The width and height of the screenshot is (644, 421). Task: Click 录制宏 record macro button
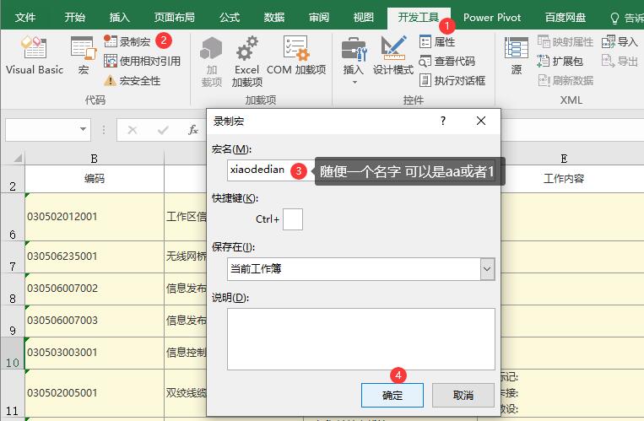[x=129, y=40]
